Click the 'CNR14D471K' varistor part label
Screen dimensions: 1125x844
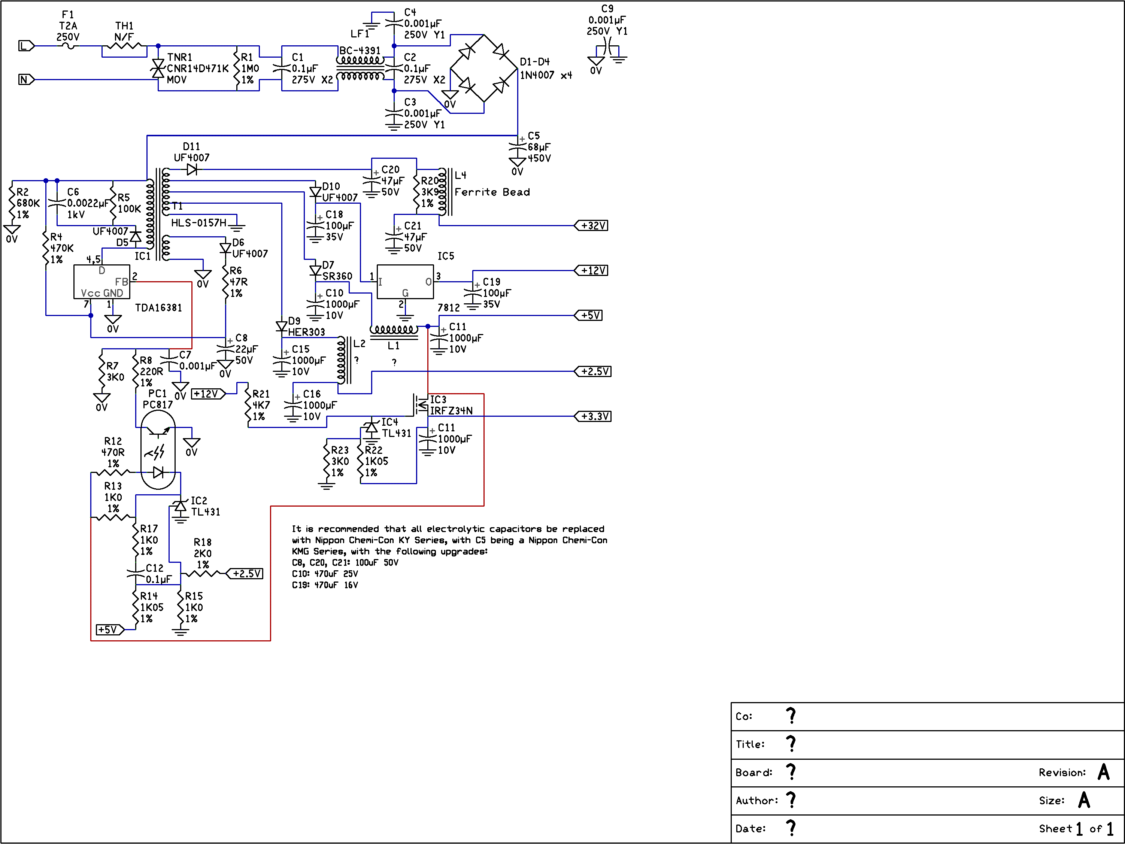198,69
